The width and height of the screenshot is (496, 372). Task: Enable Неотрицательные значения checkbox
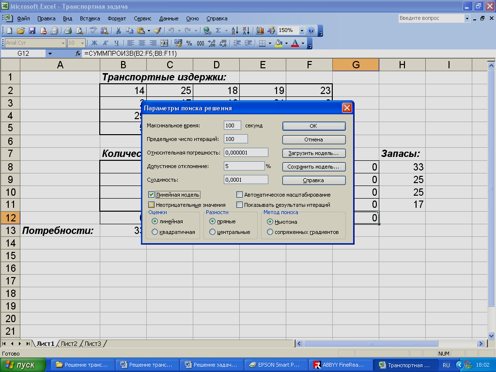tap(151, 205)
